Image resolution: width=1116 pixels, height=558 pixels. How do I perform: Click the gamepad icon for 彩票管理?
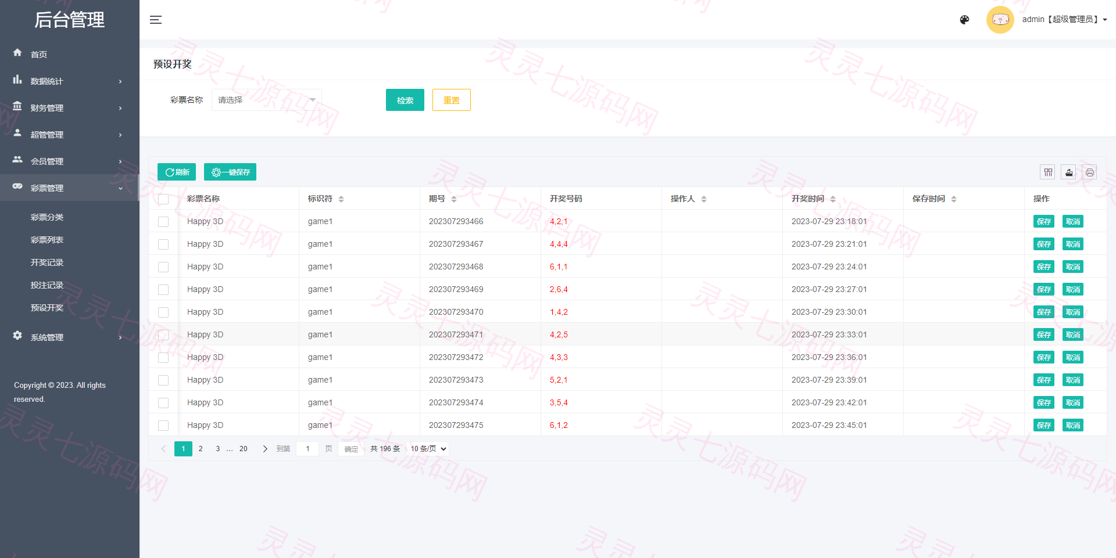pos(17,186)
